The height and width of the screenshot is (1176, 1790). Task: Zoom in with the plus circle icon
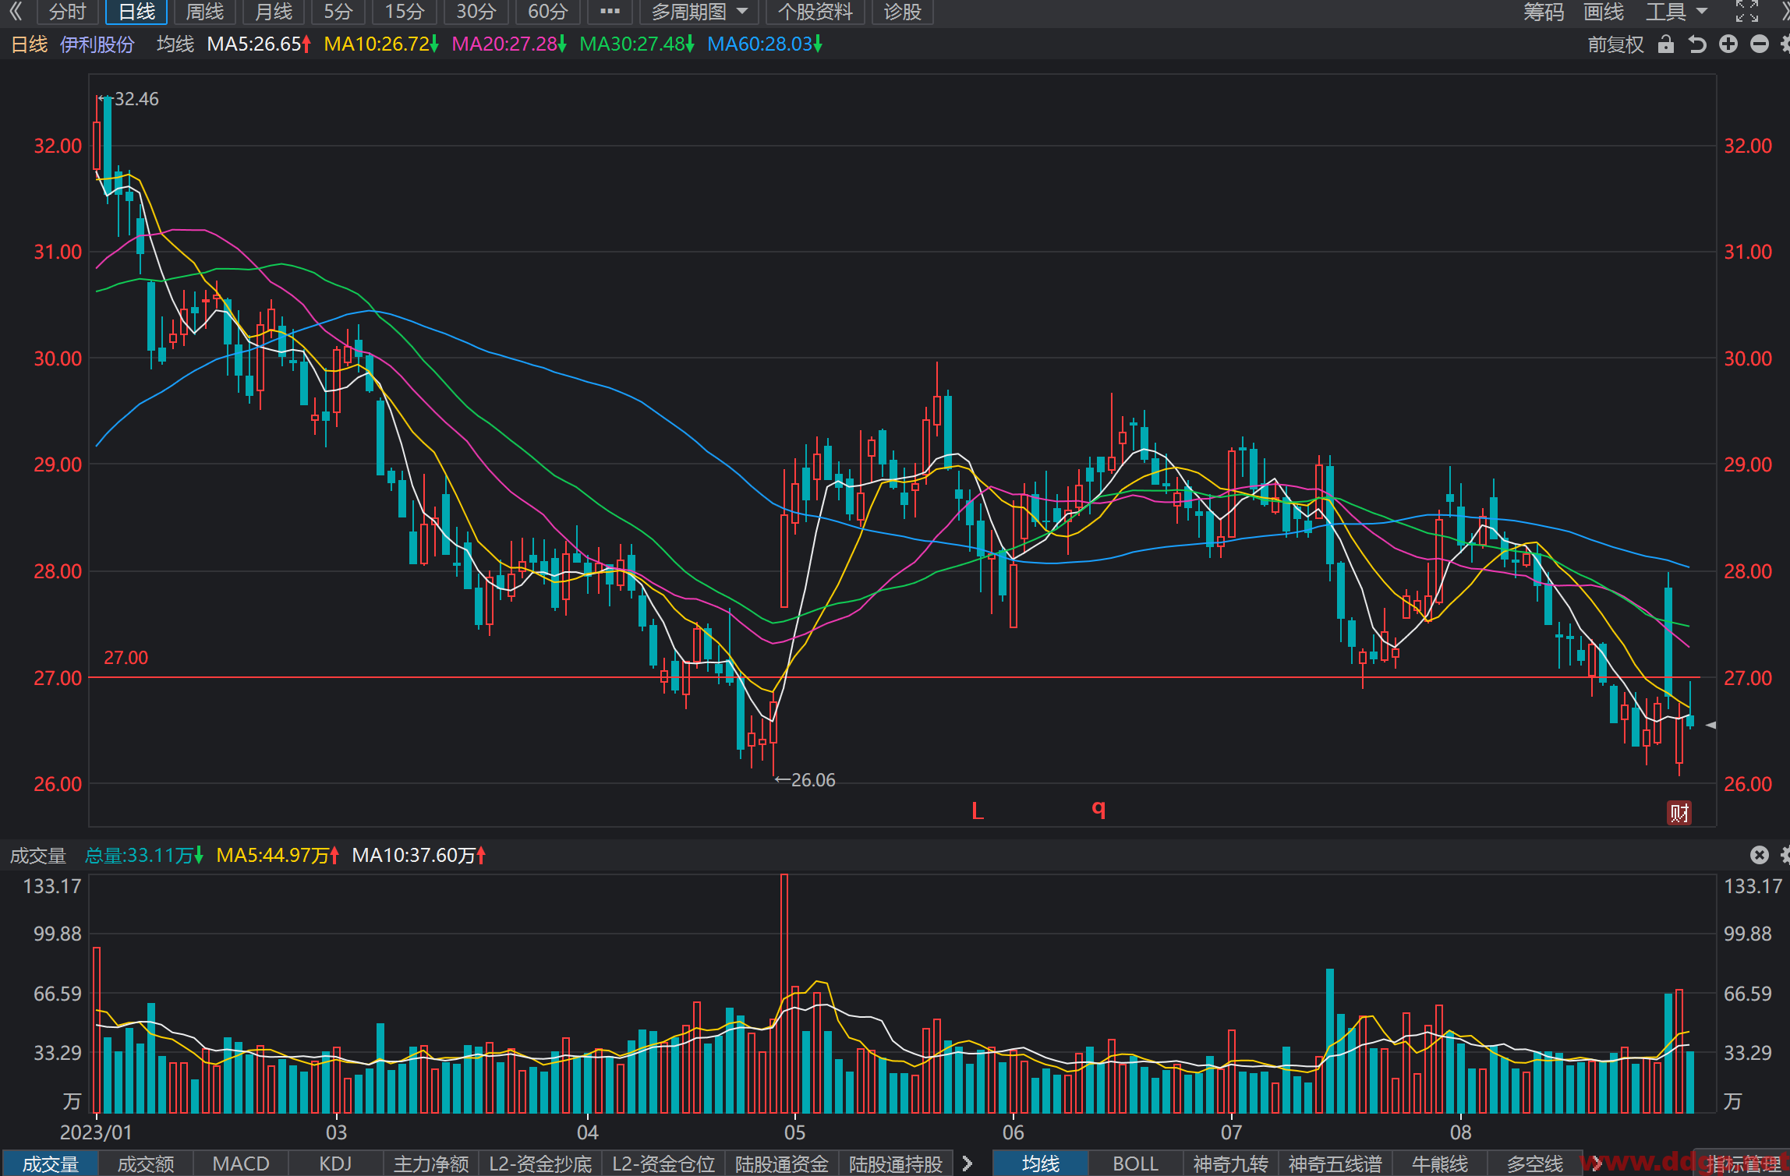(1728, 44)
